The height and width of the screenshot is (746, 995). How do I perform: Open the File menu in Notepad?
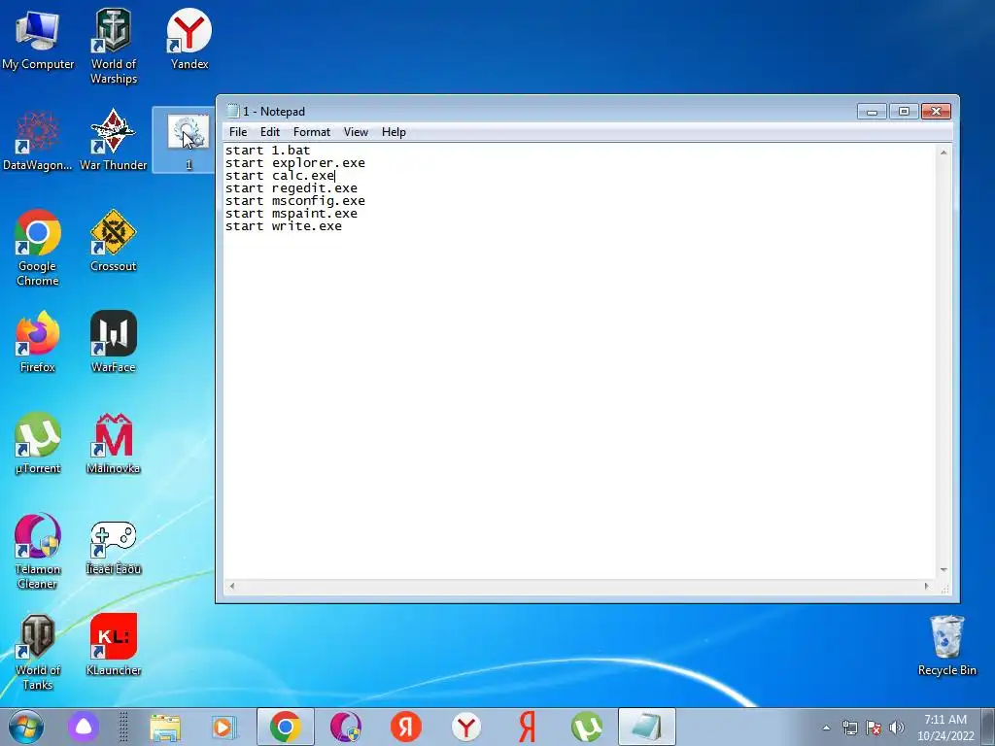point(238,132)
